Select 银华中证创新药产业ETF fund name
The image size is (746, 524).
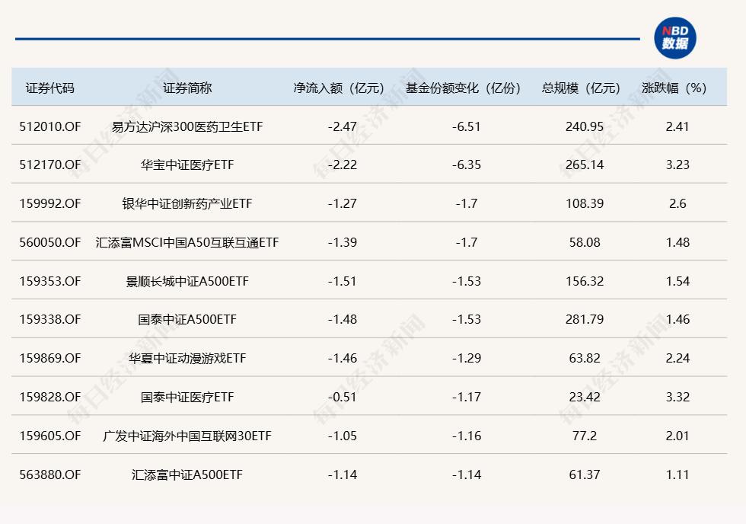click(187, 203)
